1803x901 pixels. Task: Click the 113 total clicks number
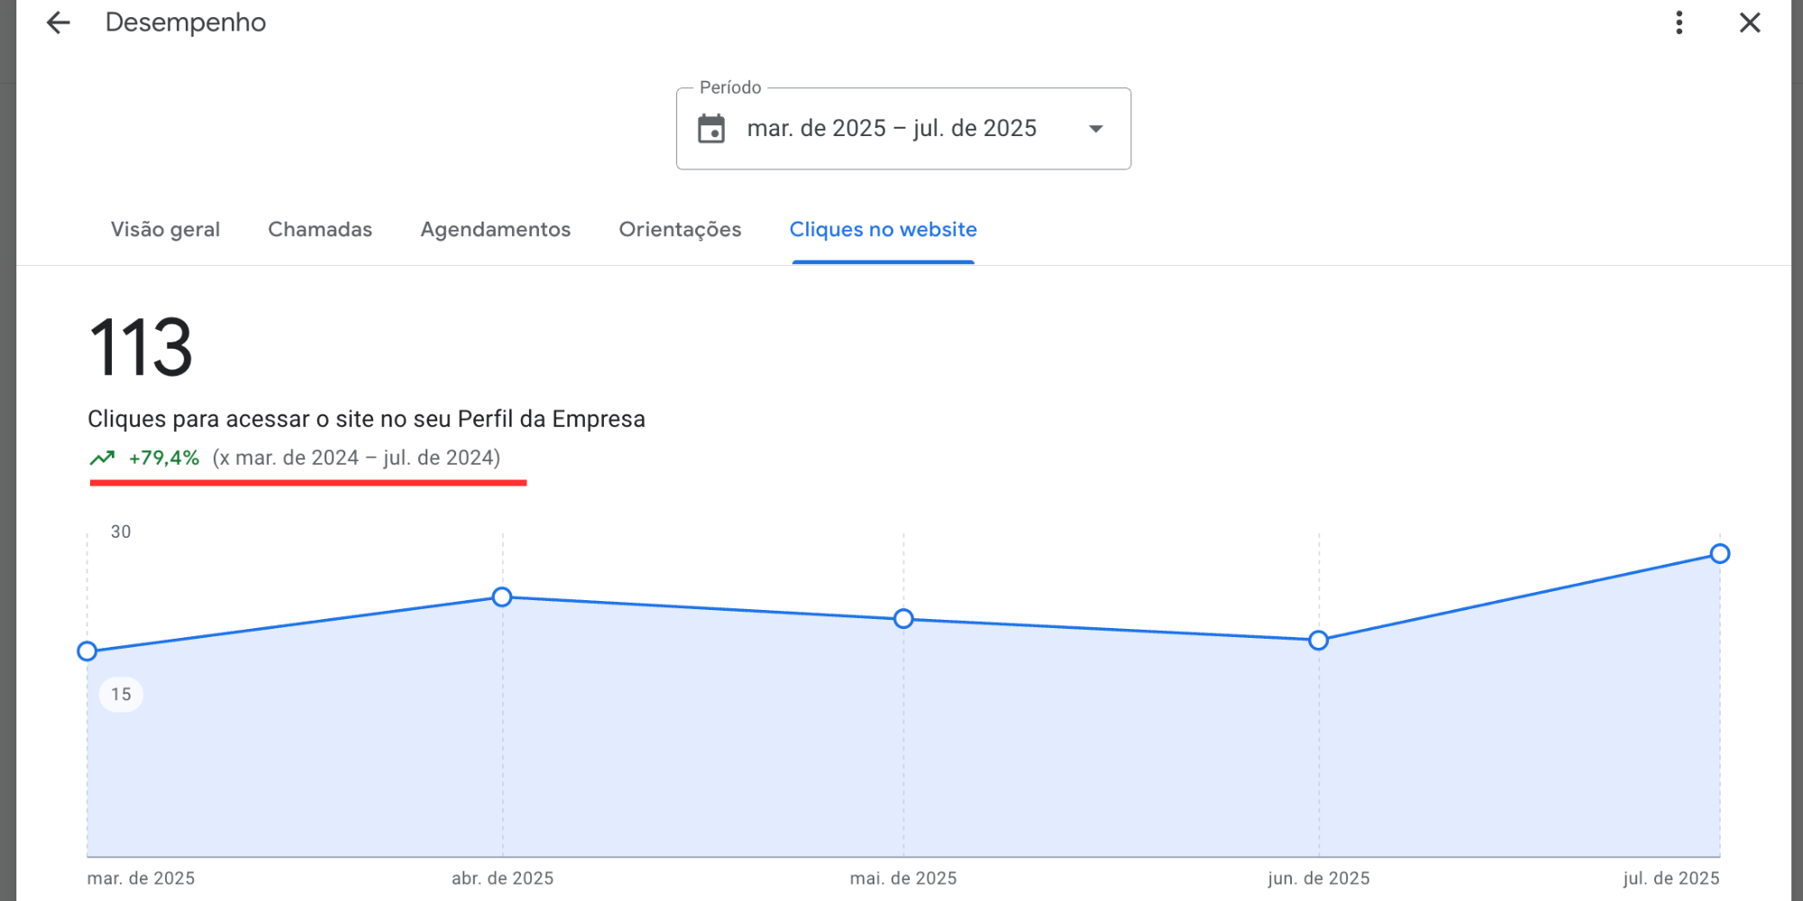click(x=141, y=348)
